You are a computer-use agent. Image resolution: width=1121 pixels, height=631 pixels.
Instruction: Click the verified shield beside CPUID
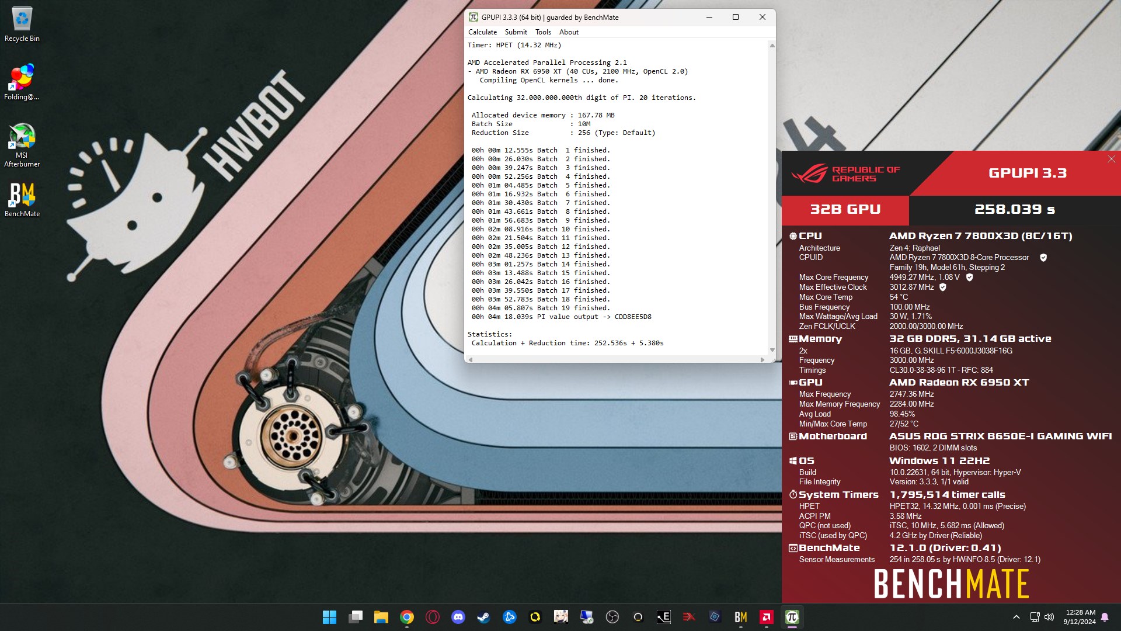tap(1043, 258)
